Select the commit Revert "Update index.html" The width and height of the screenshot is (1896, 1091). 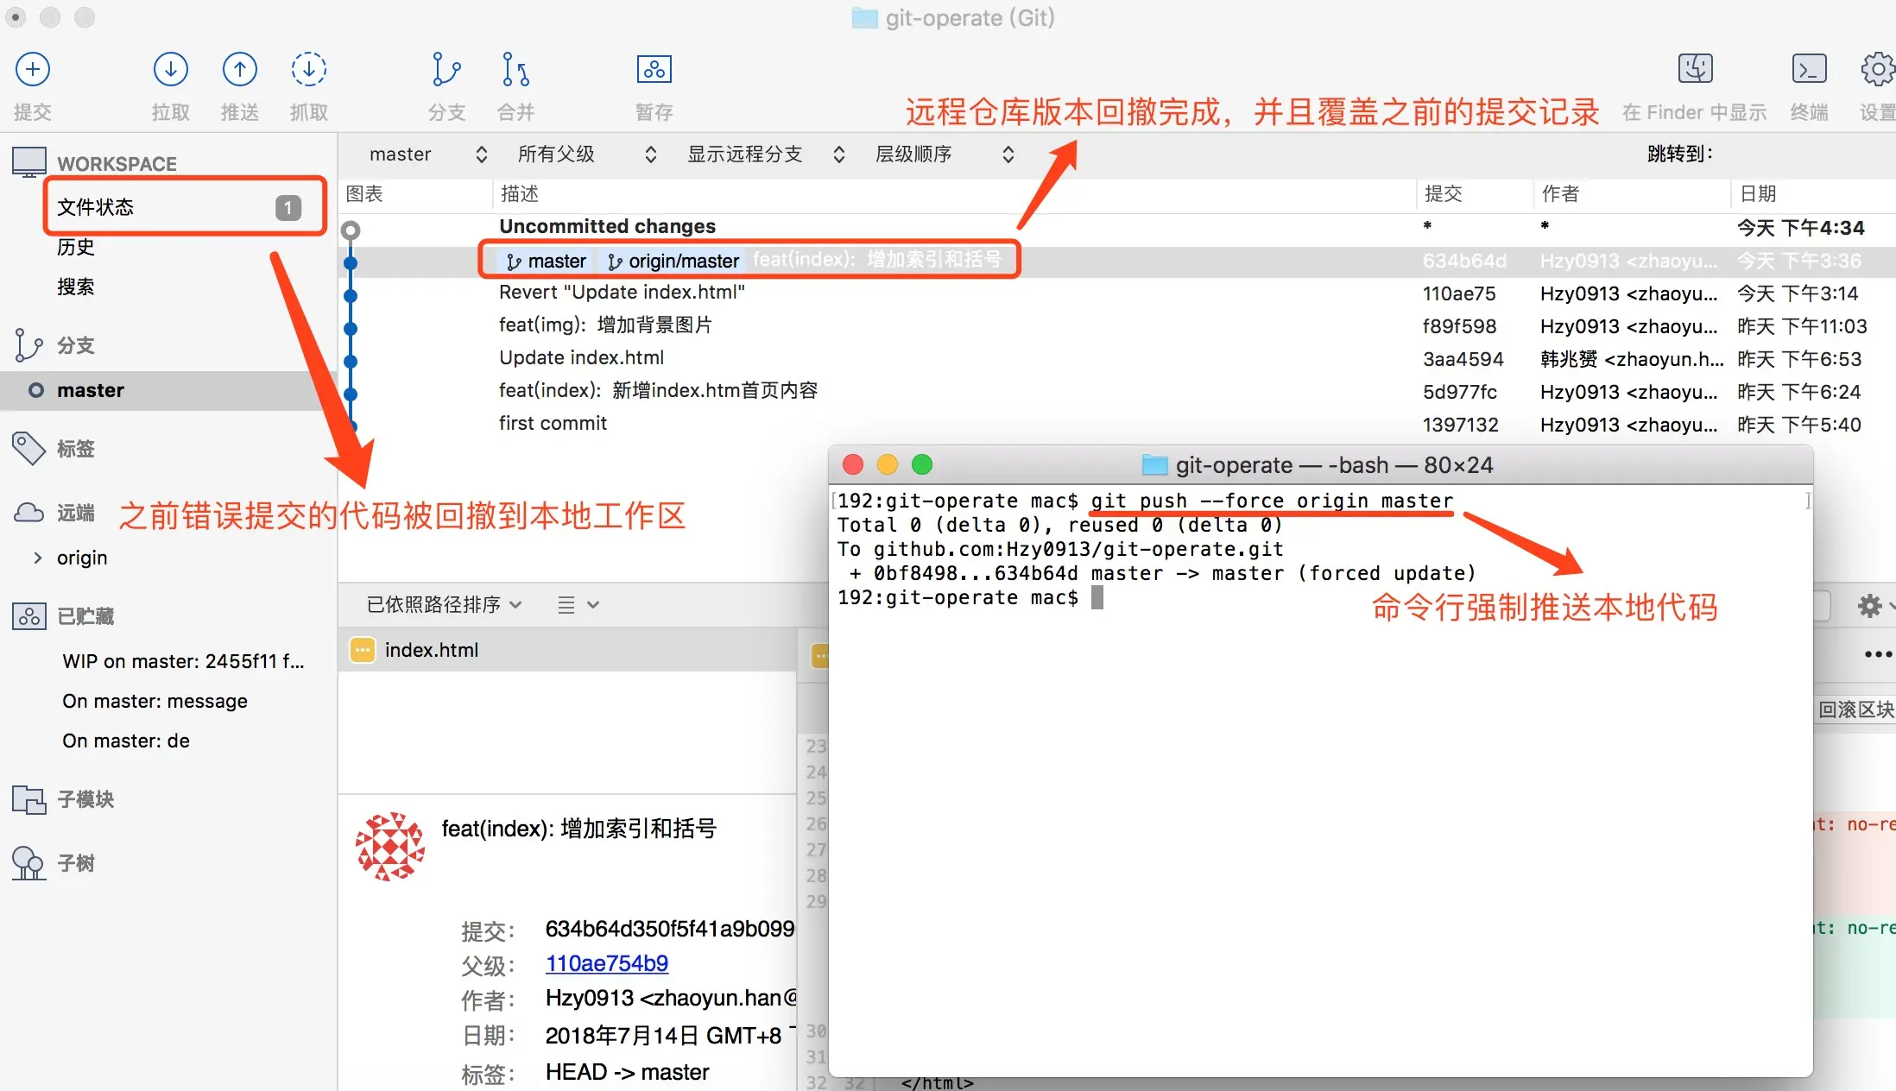point(1116,293)
